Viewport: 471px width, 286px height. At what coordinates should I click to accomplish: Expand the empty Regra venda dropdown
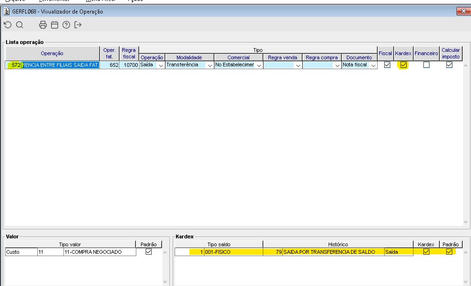[297, 65]
